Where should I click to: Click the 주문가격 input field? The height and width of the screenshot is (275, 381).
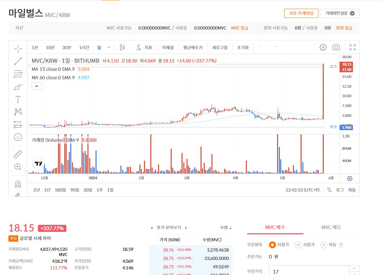(x=309, y=271)
